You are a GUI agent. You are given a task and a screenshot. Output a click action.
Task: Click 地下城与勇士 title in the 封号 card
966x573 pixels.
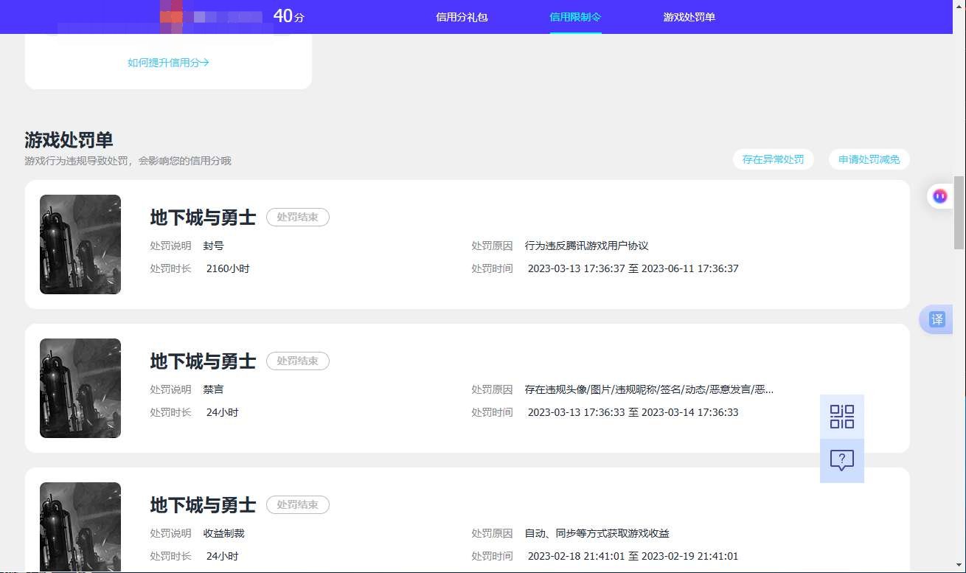203,218
